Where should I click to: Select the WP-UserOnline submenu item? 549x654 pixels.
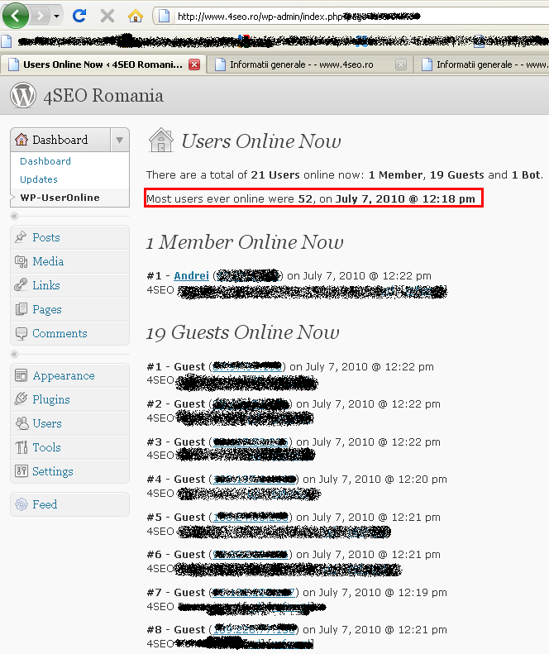click(60, 198)
